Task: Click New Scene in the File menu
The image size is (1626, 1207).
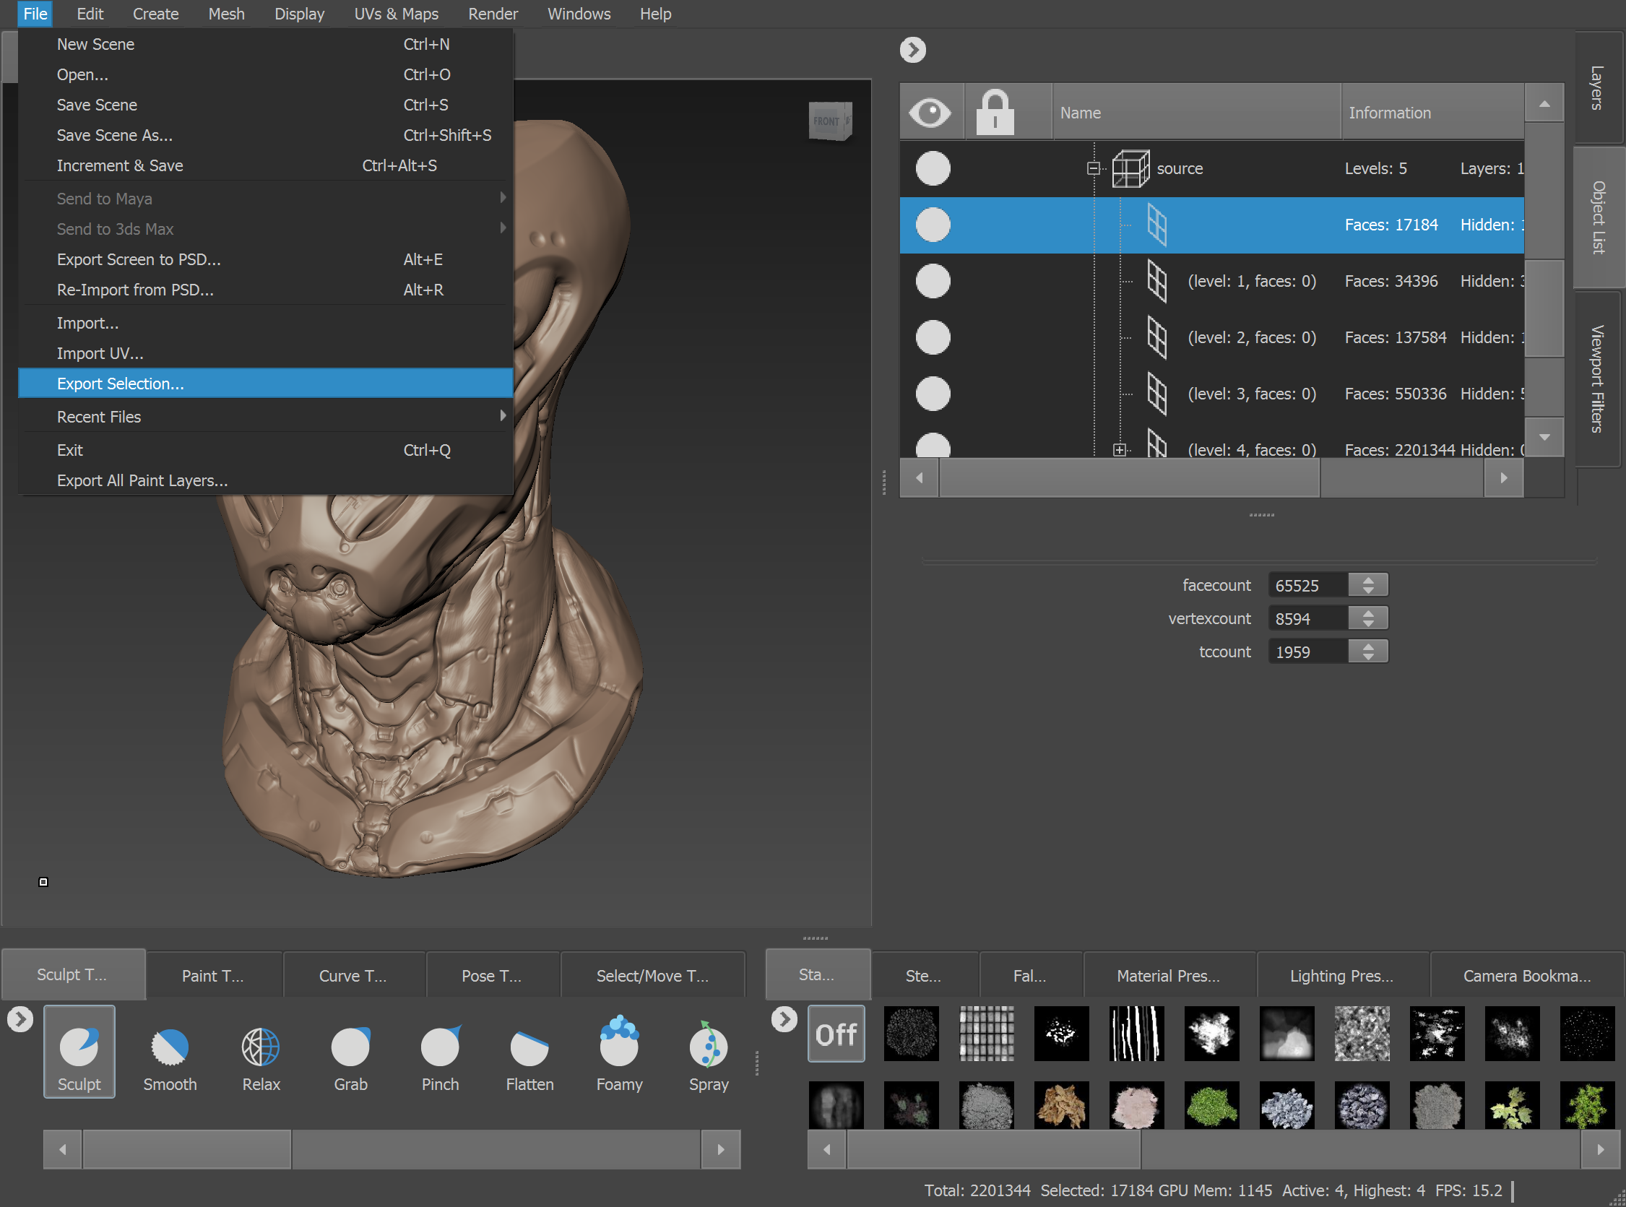Action: (x=95, y=44)
